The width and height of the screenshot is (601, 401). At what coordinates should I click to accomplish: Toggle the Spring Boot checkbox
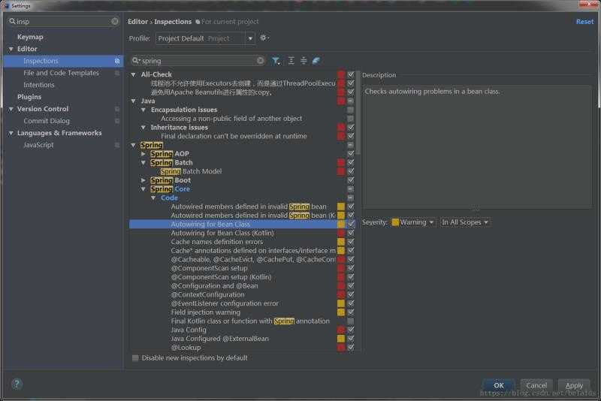(351, 180)
